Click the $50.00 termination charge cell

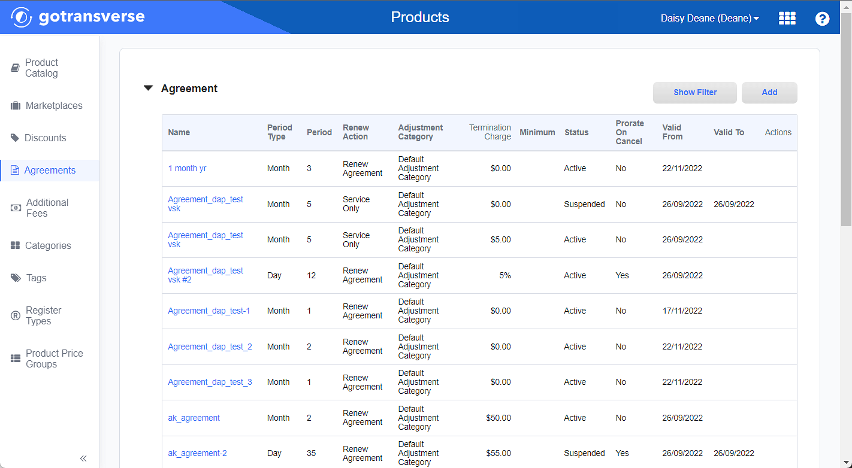pyautogui.click(x=498, y=418)
